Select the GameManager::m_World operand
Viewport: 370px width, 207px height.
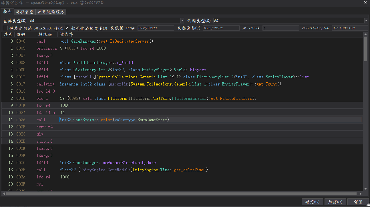click(96, 63)
